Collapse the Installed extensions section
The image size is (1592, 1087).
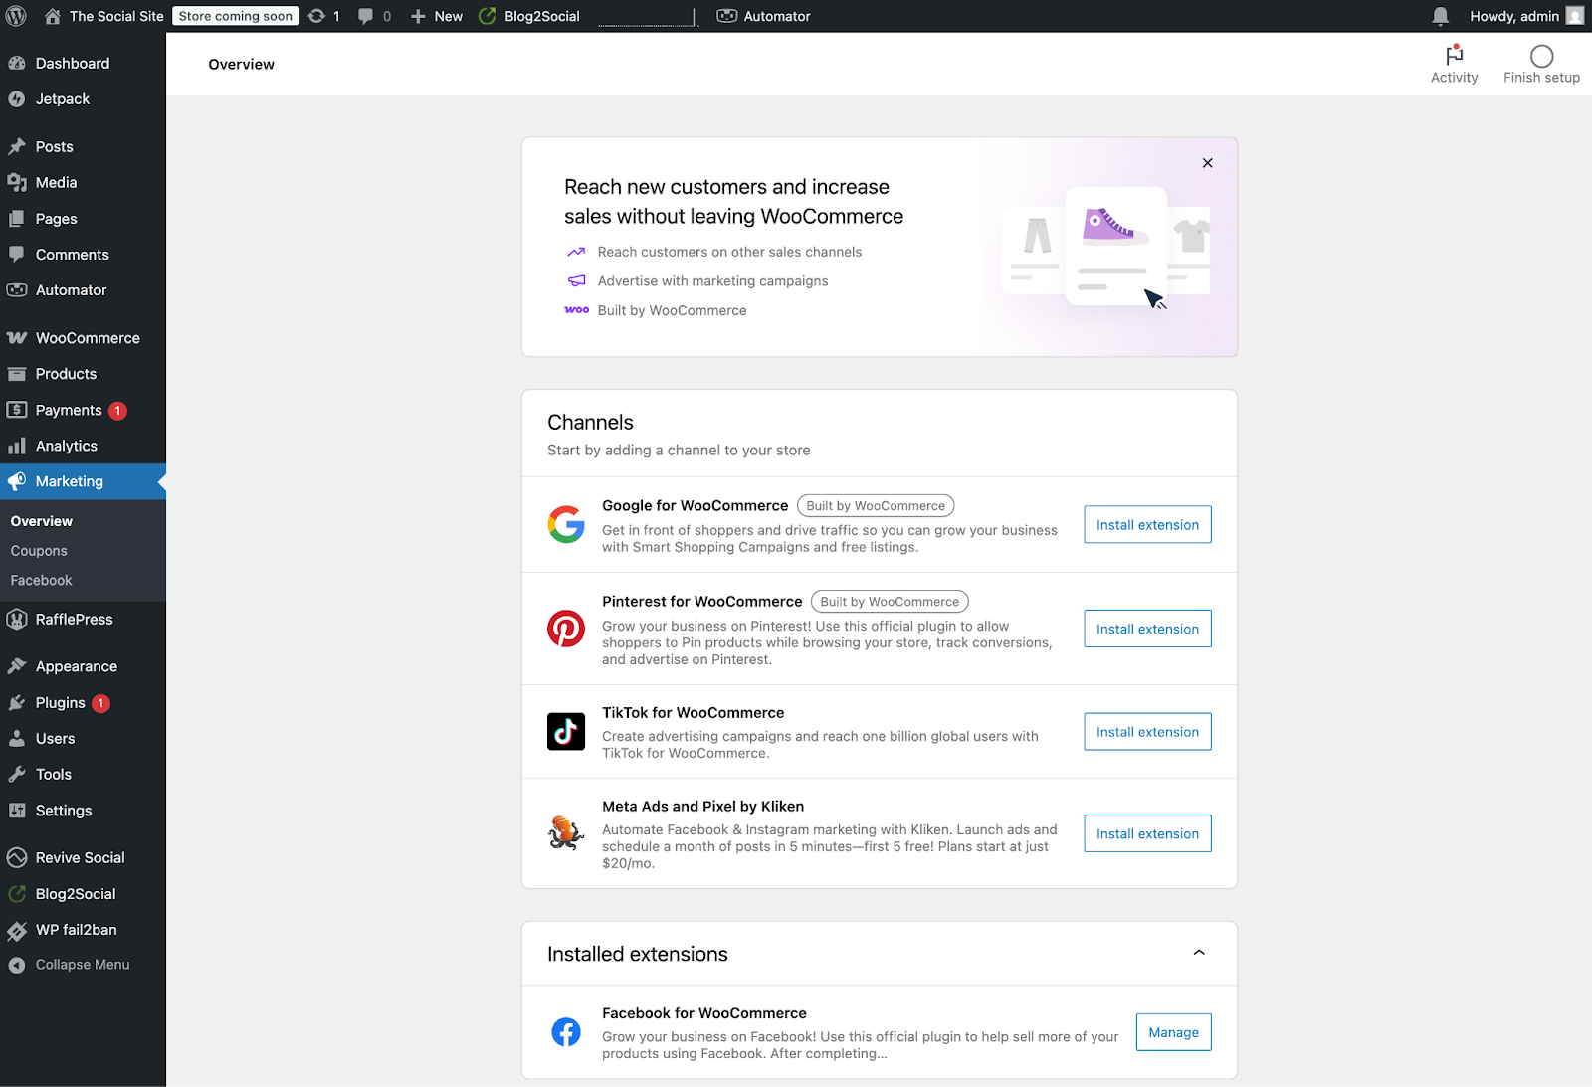click(1198, 952)
